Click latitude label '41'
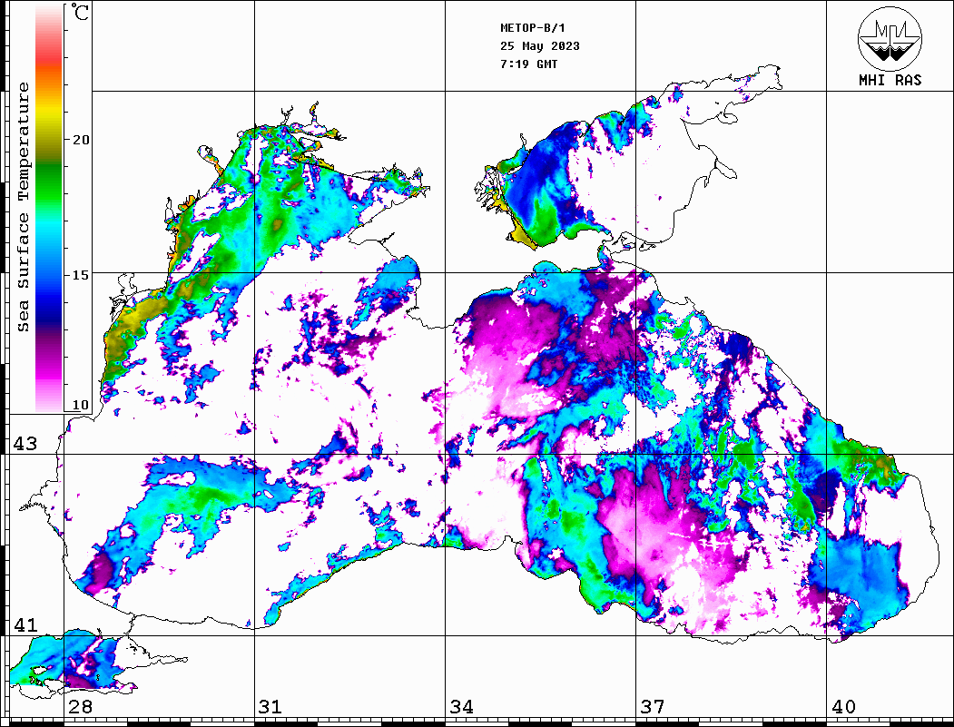The width and height of the screenshot is (954, 727). pos(25,625)
